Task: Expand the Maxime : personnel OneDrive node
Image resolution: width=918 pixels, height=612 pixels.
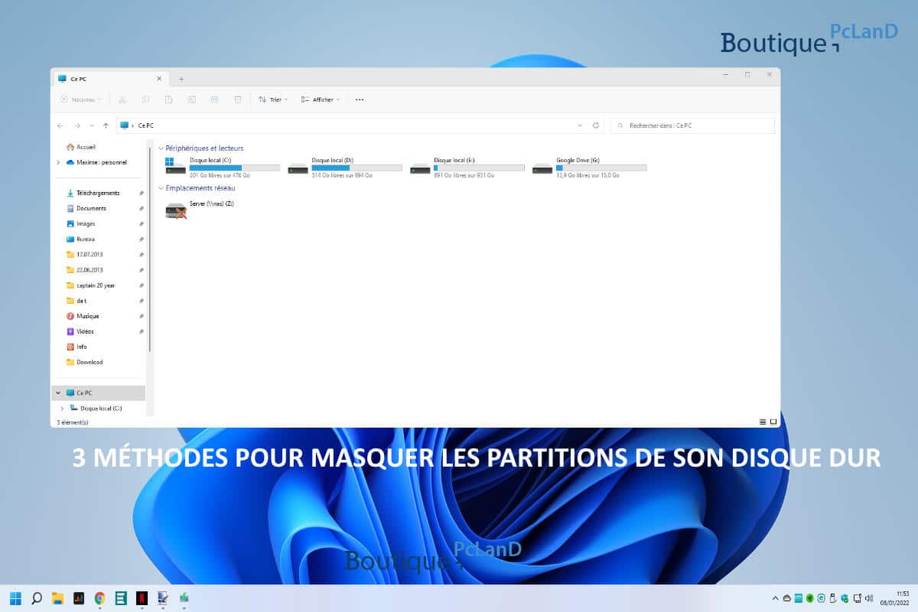Action: click(58, 162)
